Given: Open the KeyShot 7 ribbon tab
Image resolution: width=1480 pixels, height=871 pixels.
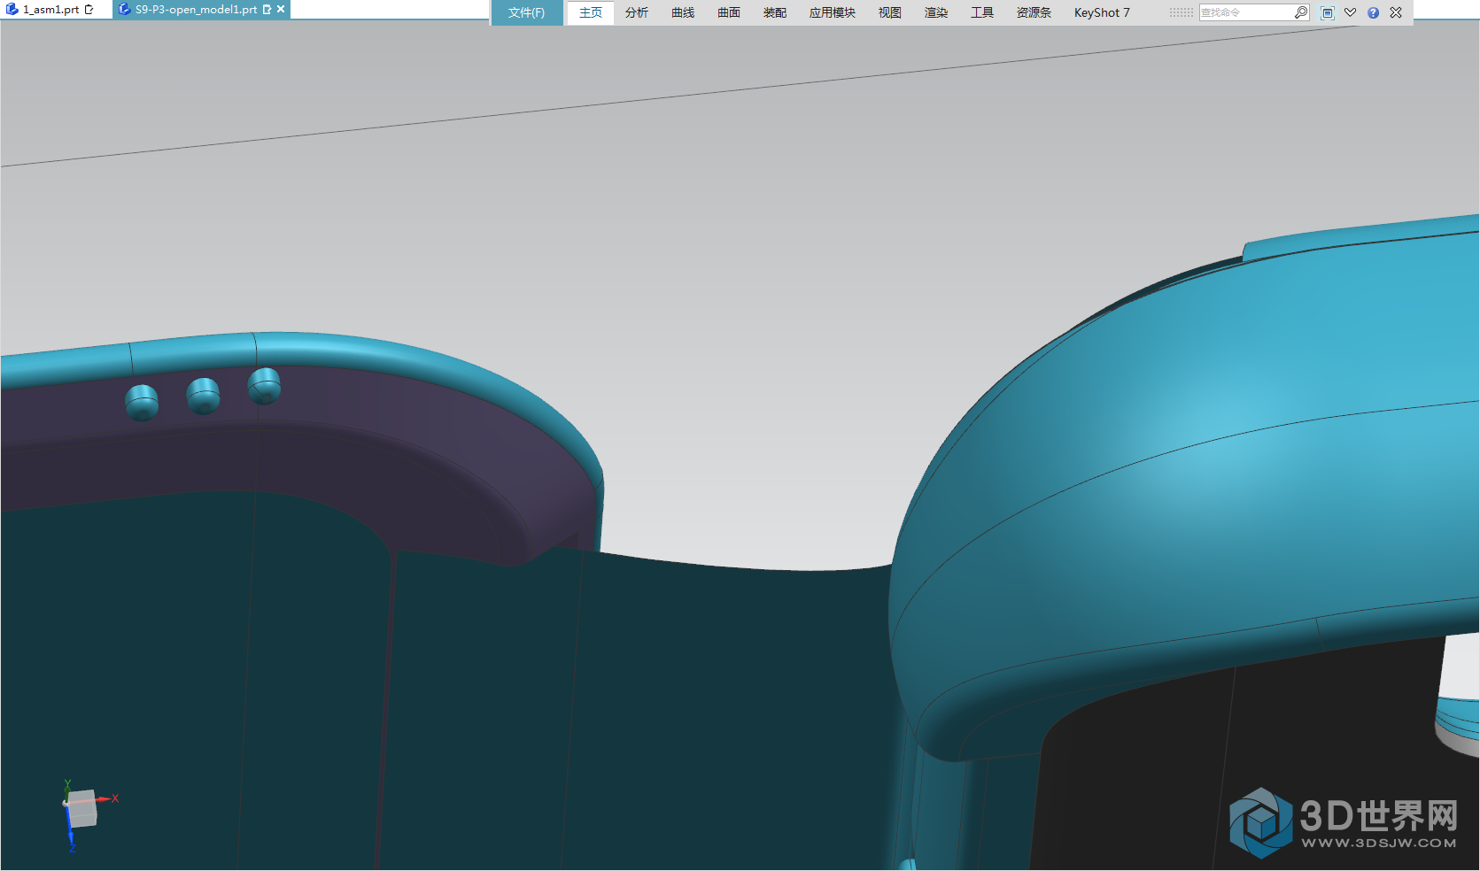Looking at the screenshot, I should coord(1102,12).
